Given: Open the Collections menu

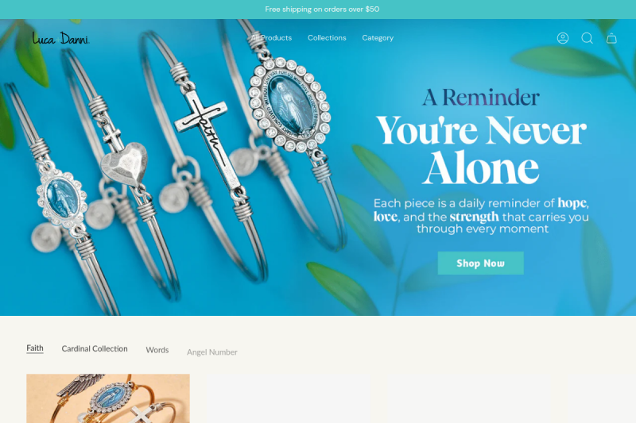Looking at the screenshot, I should [x=327, y=37].
